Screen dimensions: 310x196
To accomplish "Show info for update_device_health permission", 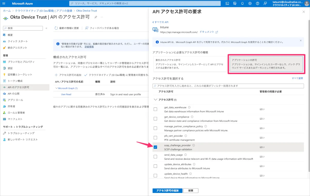I will [190, 174].
